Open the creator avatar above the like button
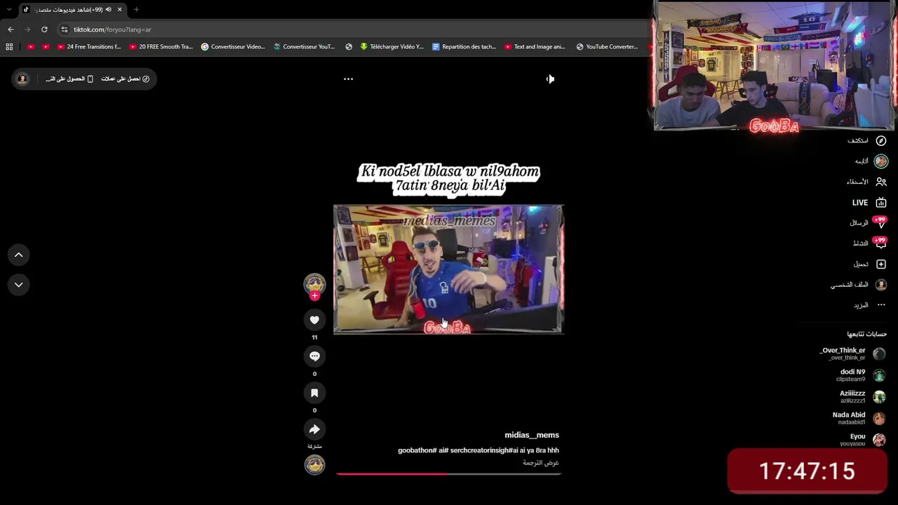The image size is (898, 505). coord(314,283)
